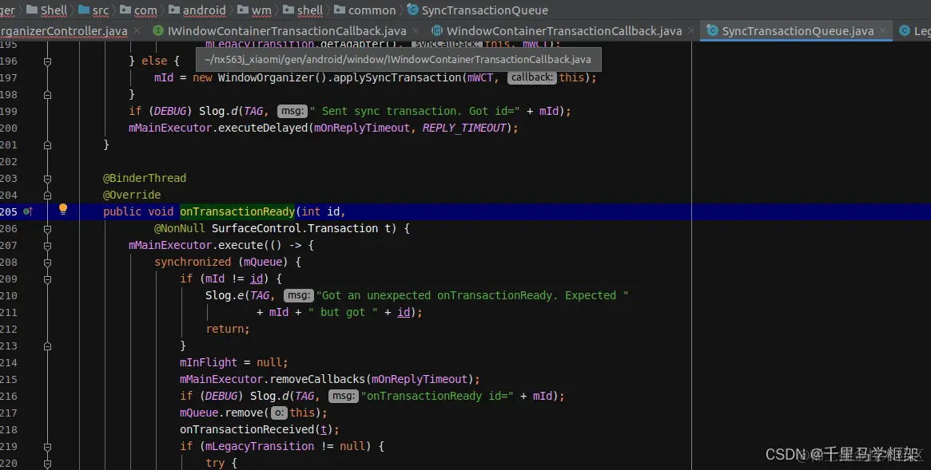Click line number 210 in gutter
This screenshot has width=931, height=470.
tap(9, 295)
